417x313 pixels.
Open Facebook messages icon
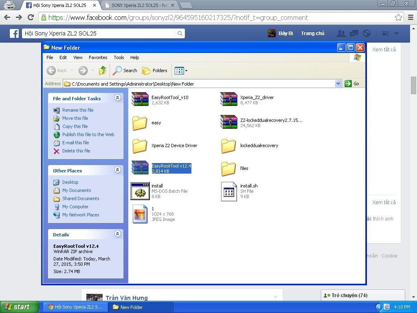[x=354, y=33]
